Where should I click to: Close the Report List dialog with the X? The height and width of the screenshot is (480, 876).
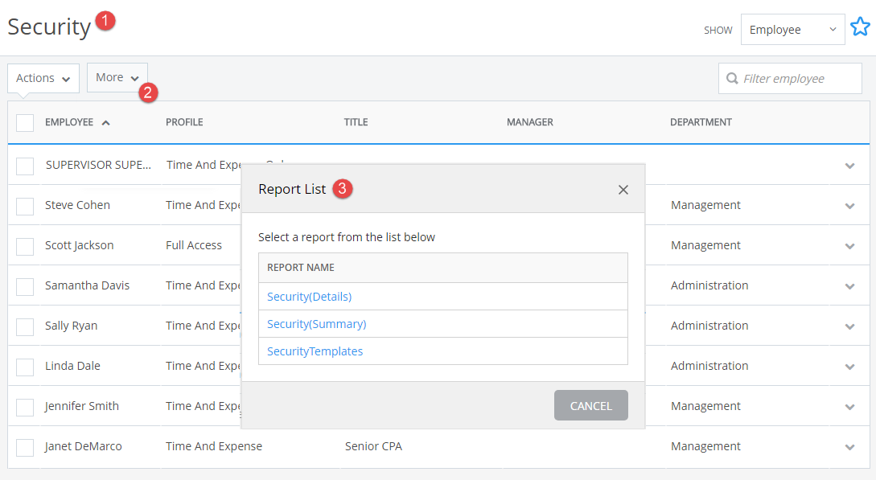623,190
